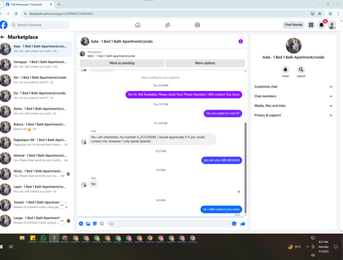Click the Find friends button

point(294,25)
